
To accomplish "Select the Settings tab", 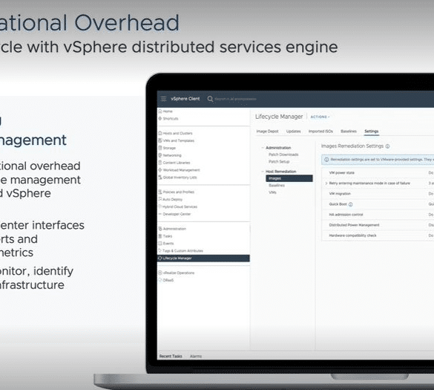I will 372,131.
